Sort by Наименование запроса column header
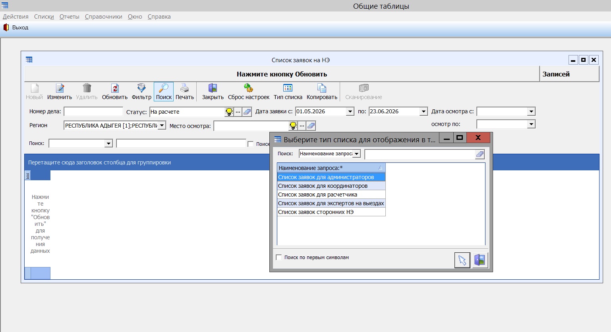Image resolution: width=611 pixels, height=332 pixels. click(331, 168)
